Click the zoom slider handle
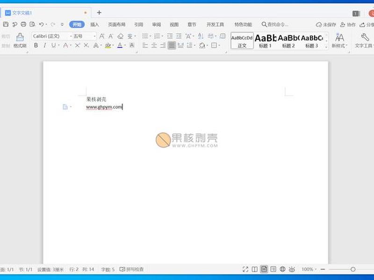 [353, 269]
